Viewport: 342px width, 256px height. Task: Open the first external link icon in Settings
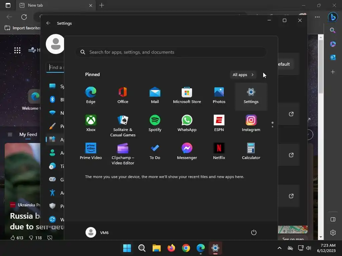291,114
